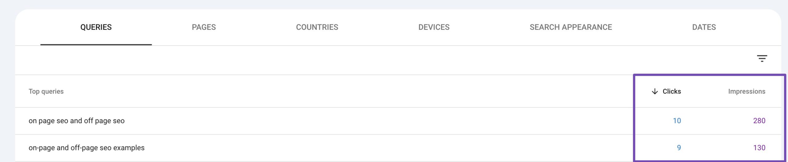
Task: Click the descending sort arrow beside Clicks
Action: click(655, 91)
